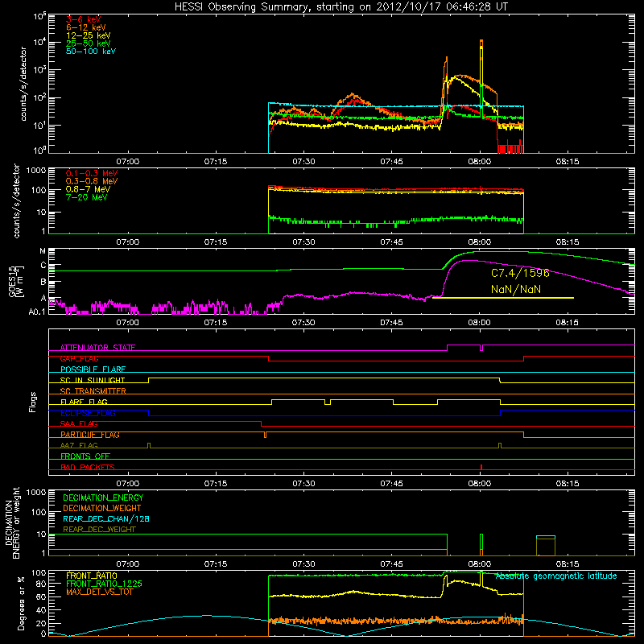Image resolution: width=644 pixels, height=644 pixels.
Task: Select the green 7-20 MeV legend label
Action: [86, 197]
